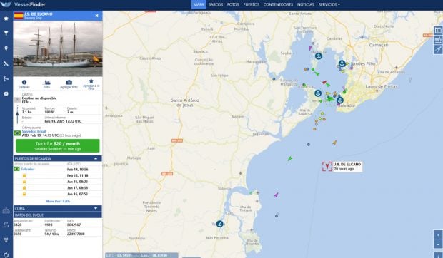
Task: Click the Datos del Buque header
Action: [x=58, y=215]
